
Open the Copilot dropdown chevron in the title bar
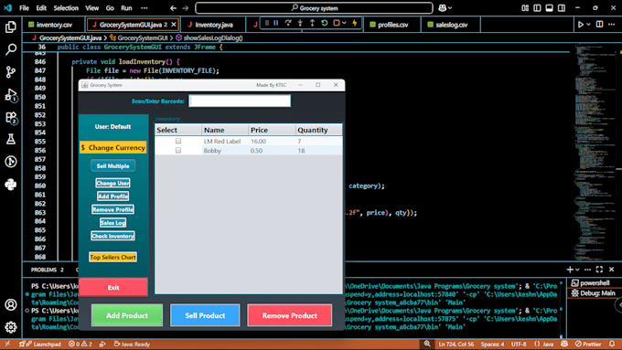click(x=450, y=8)
